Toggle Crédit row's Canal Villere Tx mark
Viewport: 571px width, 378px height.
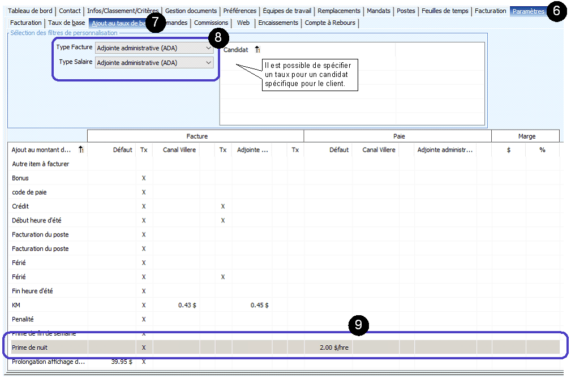pyautogui.click(x=223, y=207)
